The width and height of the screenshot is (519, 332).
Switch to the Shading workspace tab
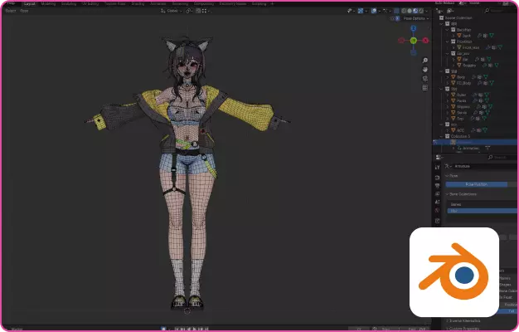pos(138,4)
